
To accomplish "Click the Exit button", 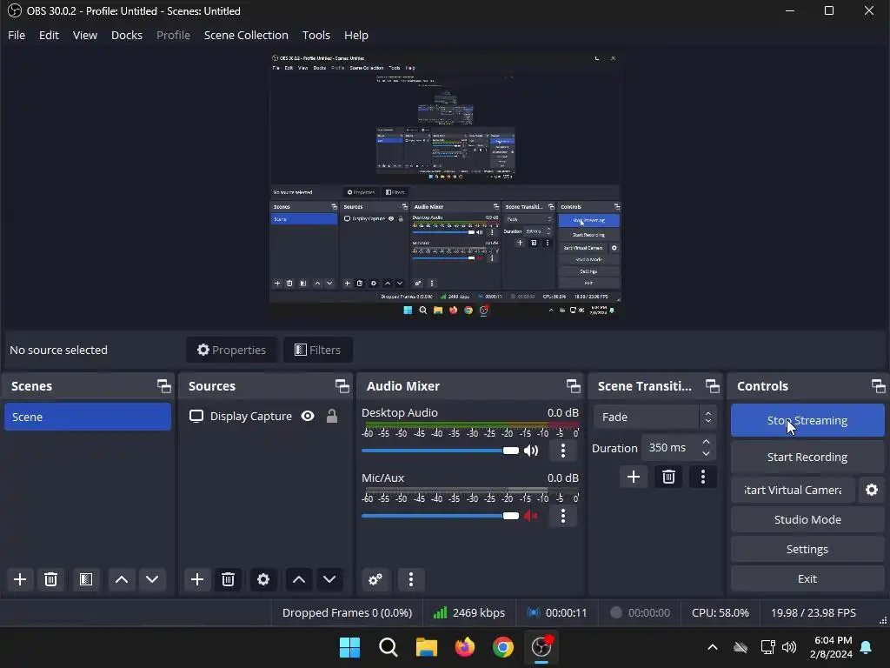I will coord(807,578).
